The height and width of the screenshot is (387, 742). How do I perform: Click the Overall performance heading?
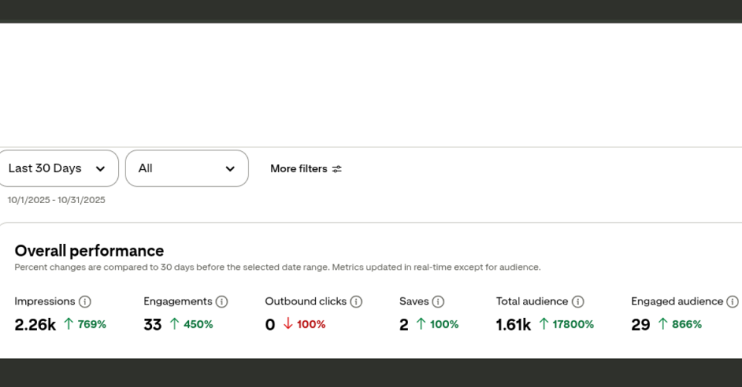89,251
